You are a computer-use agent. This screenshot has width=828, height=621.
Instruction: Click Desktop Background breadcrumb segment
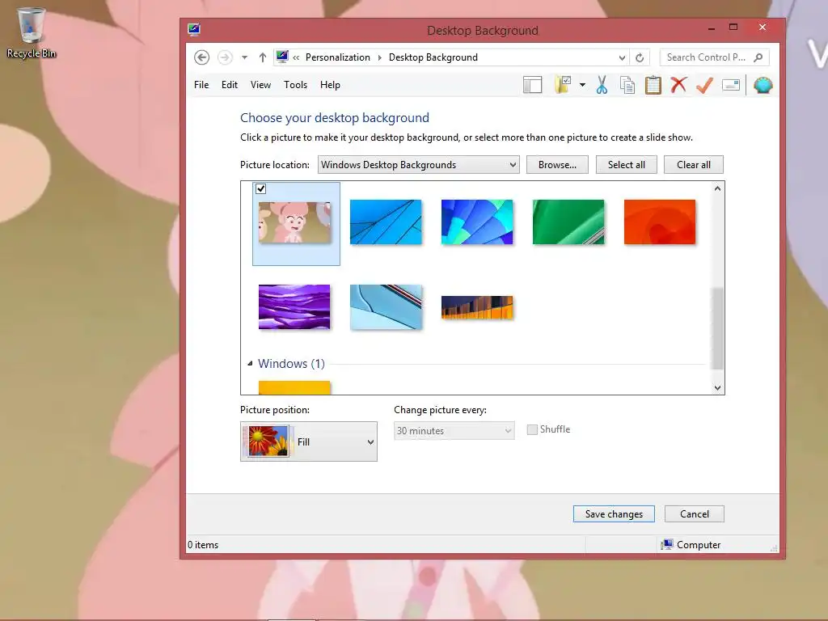click(x=433, y=57)
